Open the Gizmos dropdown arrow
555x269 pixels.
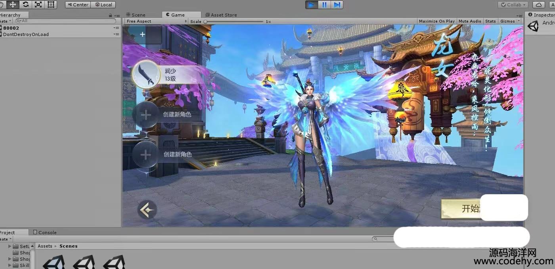tap(519, 21)
